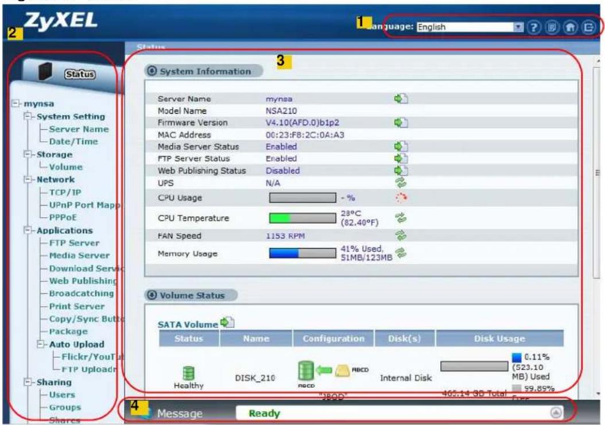Click the CPU Usage refresh spinner icon
This screenshot has height=425, width=605.
pos(401,198)
